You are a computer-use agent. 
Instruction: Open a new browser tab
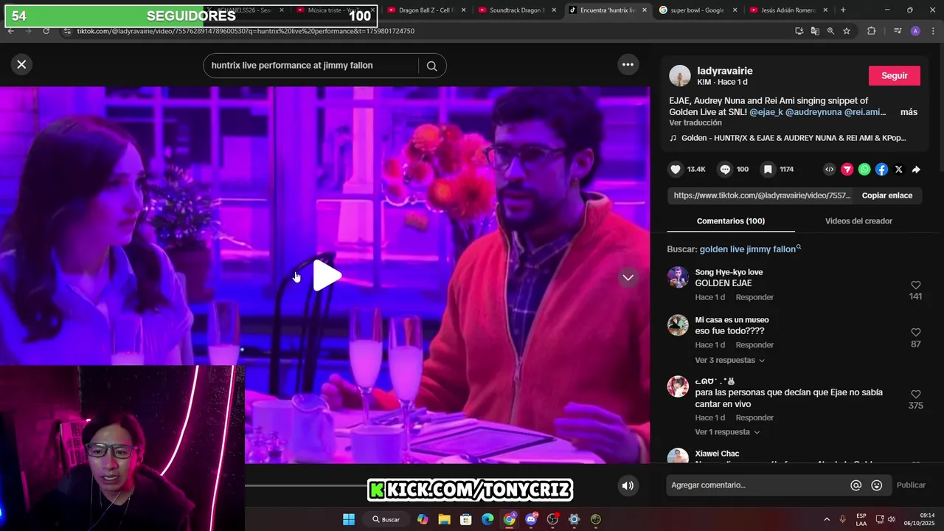click(x=843, y=10)
